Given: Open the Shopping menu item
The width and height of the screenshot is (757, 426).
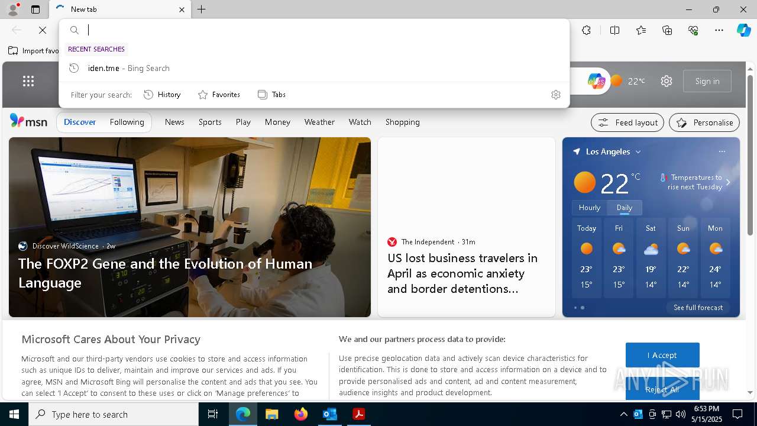Looking at the screenshot, I should (403, 122).
